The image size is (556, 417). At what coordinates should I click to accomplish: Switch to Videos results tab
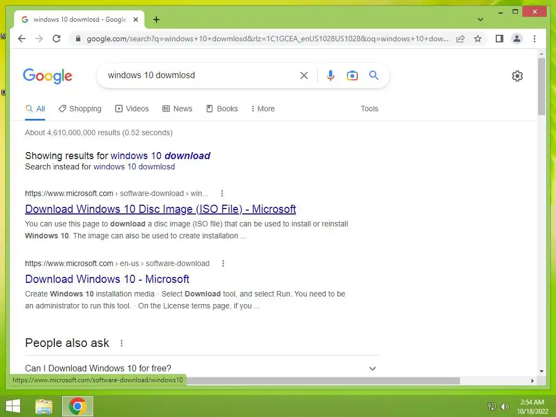click(132, 109)
